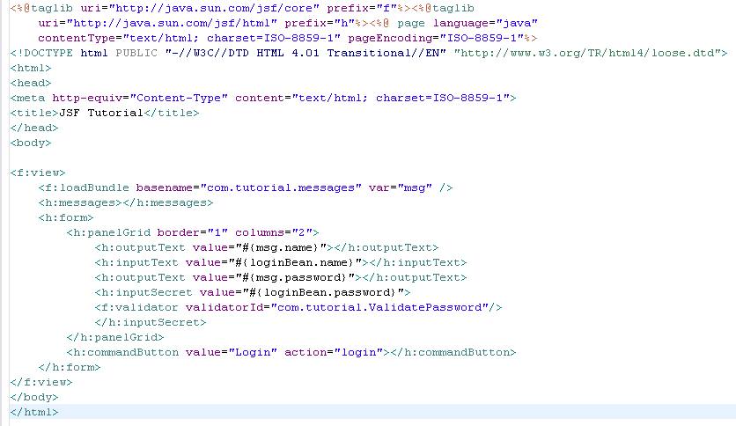Click the columns="2" attribute
The image size is (736, 426).
[274, 233]
